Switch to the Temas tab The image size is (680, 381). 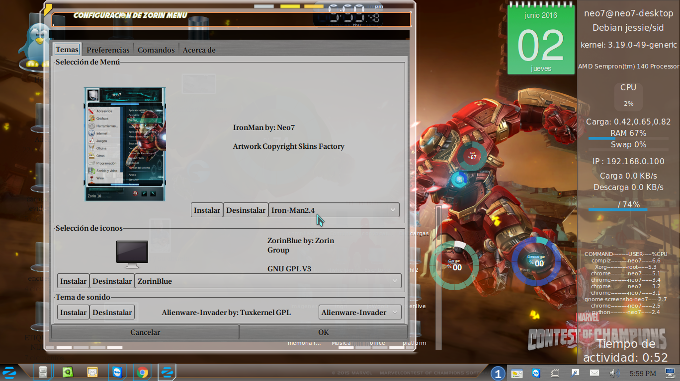[x=67, y=50]
